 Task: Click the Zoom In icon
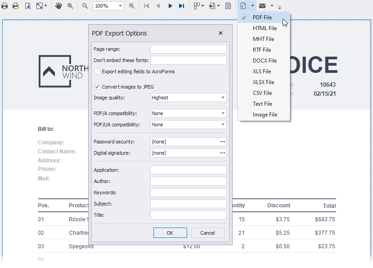(131, 6)
